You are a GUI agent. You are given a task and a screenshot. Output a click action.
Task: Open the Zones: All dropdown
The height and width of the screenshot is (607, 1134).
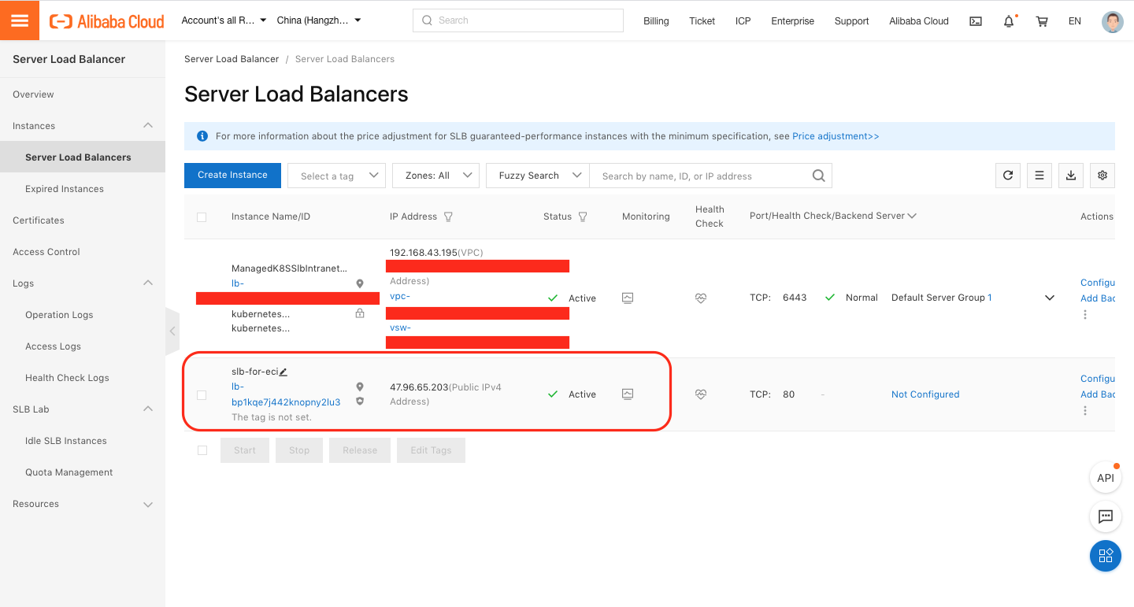[435, 176]
